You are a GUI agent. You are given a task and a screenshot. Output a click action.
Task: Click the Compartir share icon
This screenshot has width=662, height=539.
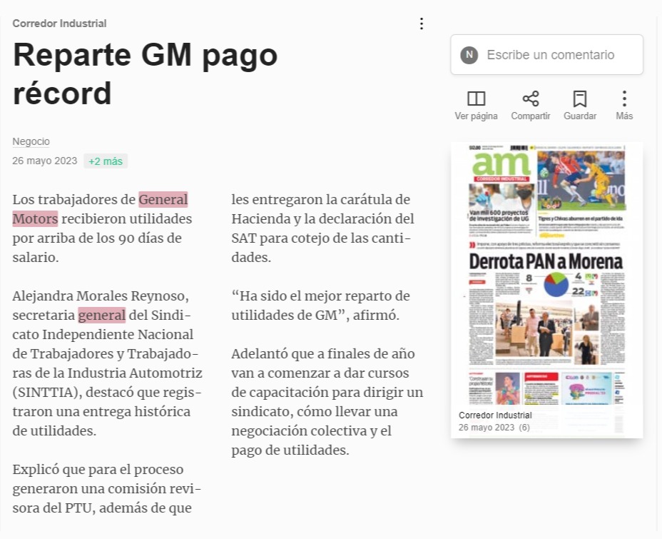[530, 99]
